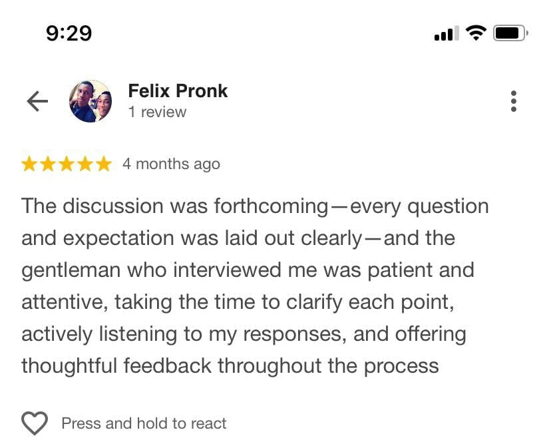This screenshot has width=551, height=442.
Task: Tap the heart react icon
Action: pyautogui.click(x=35, y=423)
